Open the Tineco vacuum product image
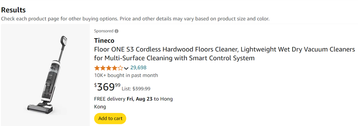358x126 pixels. click(46, 75)
